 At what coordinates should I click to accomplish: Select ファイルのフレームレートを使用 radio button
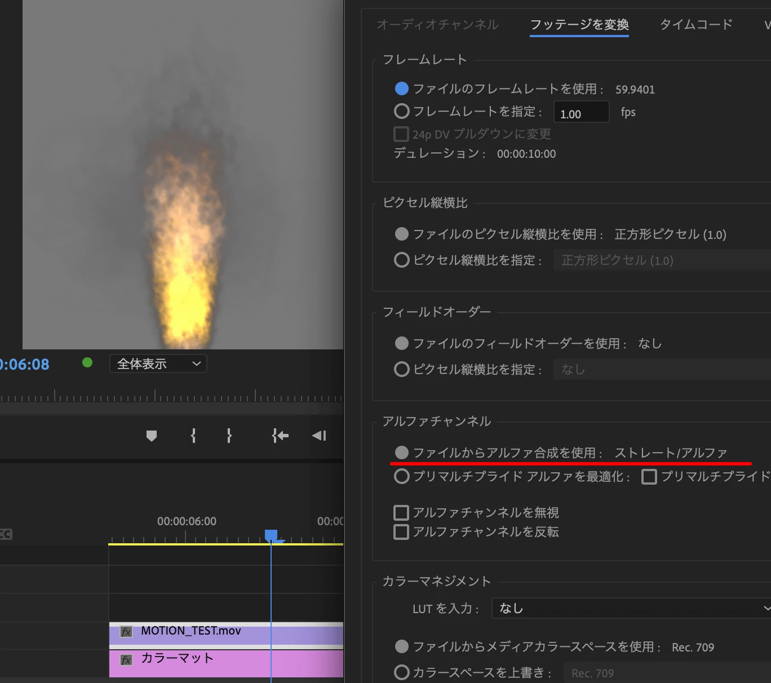click(x=402, y=88)
